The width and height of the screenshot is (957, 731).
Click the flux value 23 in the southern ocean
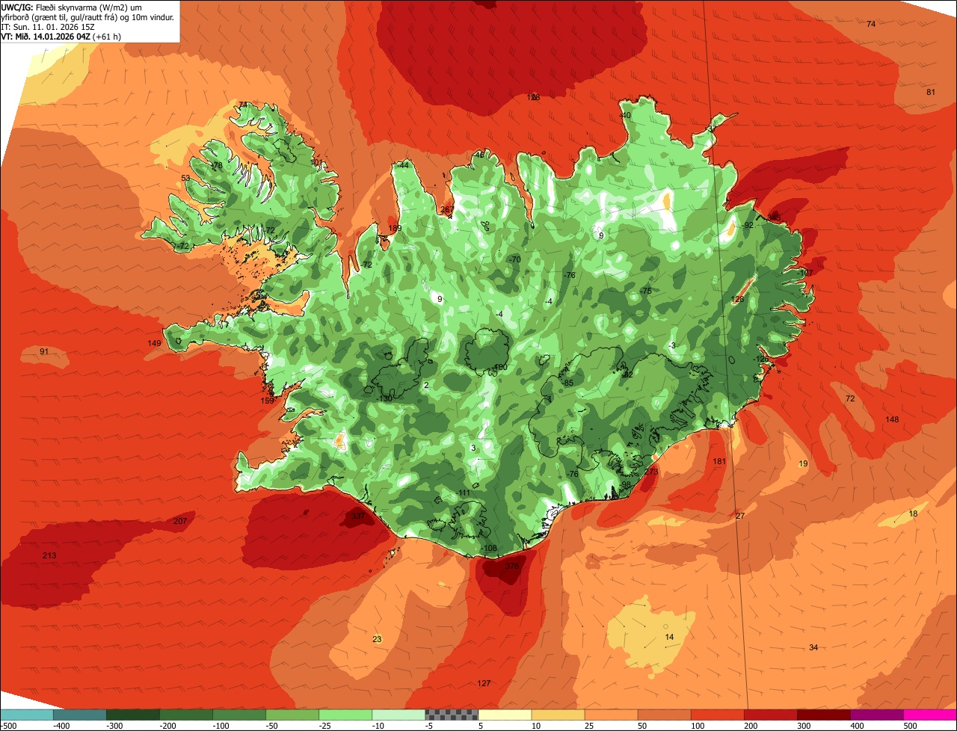377,639
